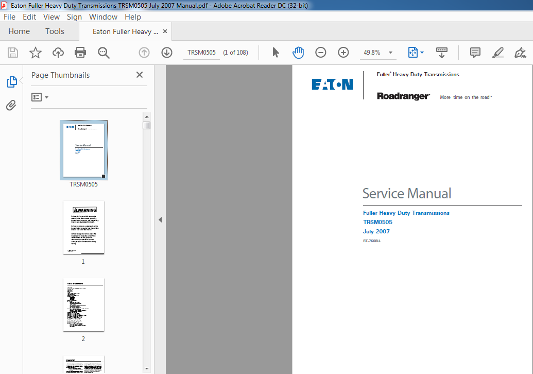
Task: Print the document with printer icon
Action: tap(80, 53)
